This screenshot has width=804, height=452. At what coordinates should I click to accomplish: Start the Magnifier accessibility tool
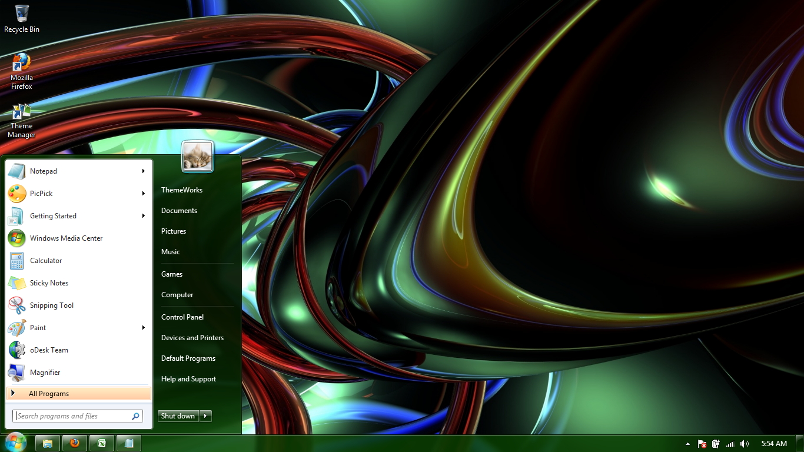tap(45, 372)
